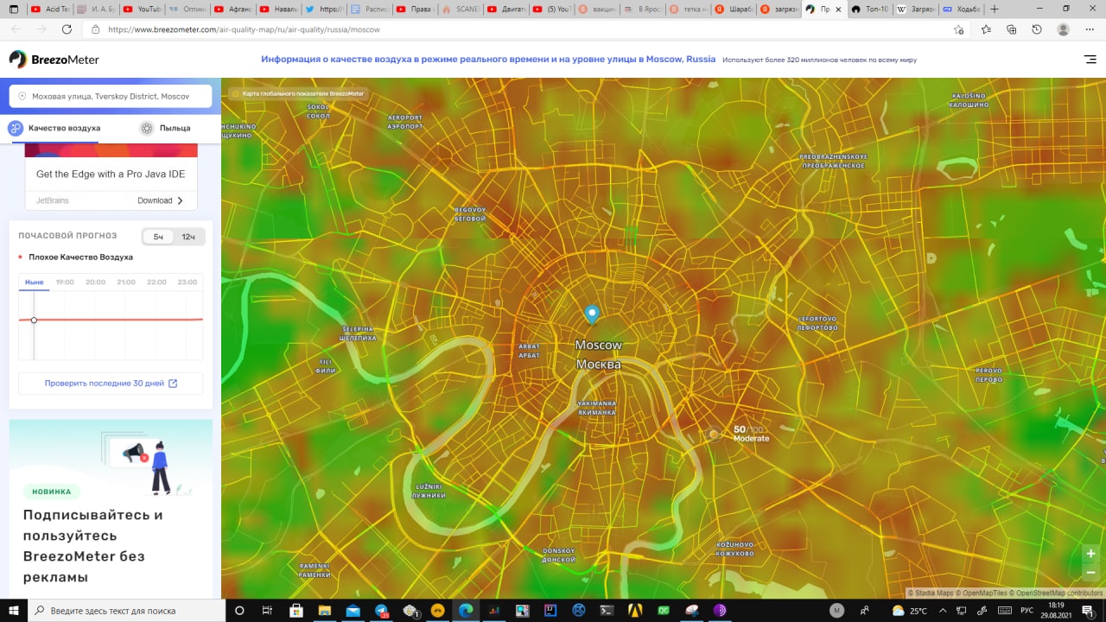Click YAKIMANKA district label on map

(596, 408)
